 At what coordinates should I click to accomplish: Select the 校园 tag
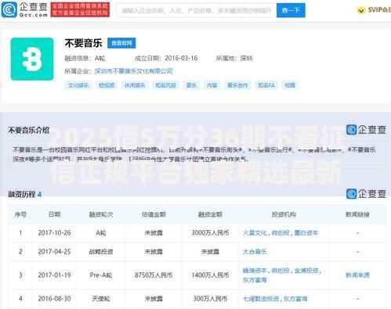click(290, 85)
